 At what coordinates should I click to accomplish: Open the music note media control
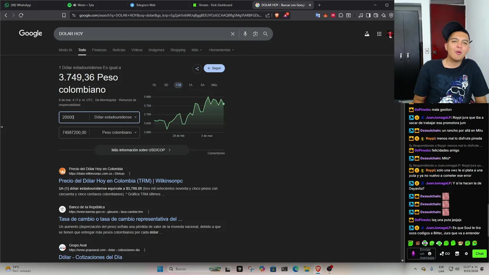(x=361, y=15)
